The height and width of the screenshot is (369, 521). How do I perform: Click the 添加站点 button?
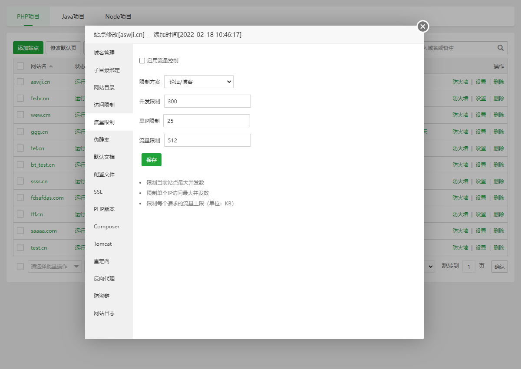pyautogui.click(x=28, y=48)
